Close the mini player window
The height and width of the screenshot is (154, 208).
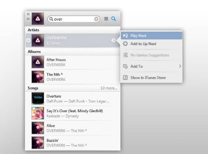click(x=28, y=14)
